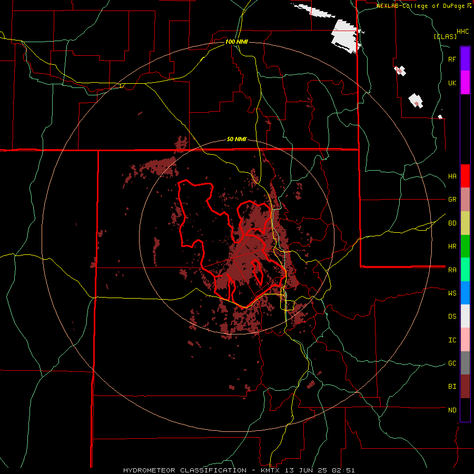The image size is (474, 474).
Task: Click the '[CLAS]' unit label
Action: pyautogui.click(x=445, y=36)
